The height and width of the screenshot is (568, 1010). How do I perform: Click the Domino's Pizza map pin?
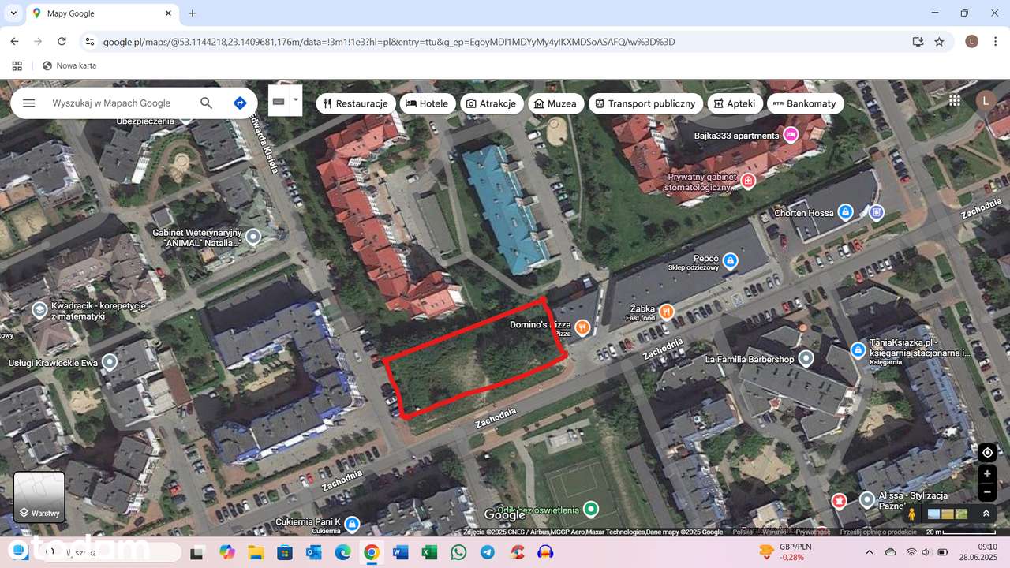coord(582,327)
